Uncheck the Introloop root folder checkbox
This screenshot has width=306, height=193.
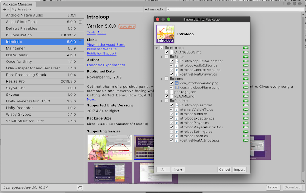coord(162,48)
